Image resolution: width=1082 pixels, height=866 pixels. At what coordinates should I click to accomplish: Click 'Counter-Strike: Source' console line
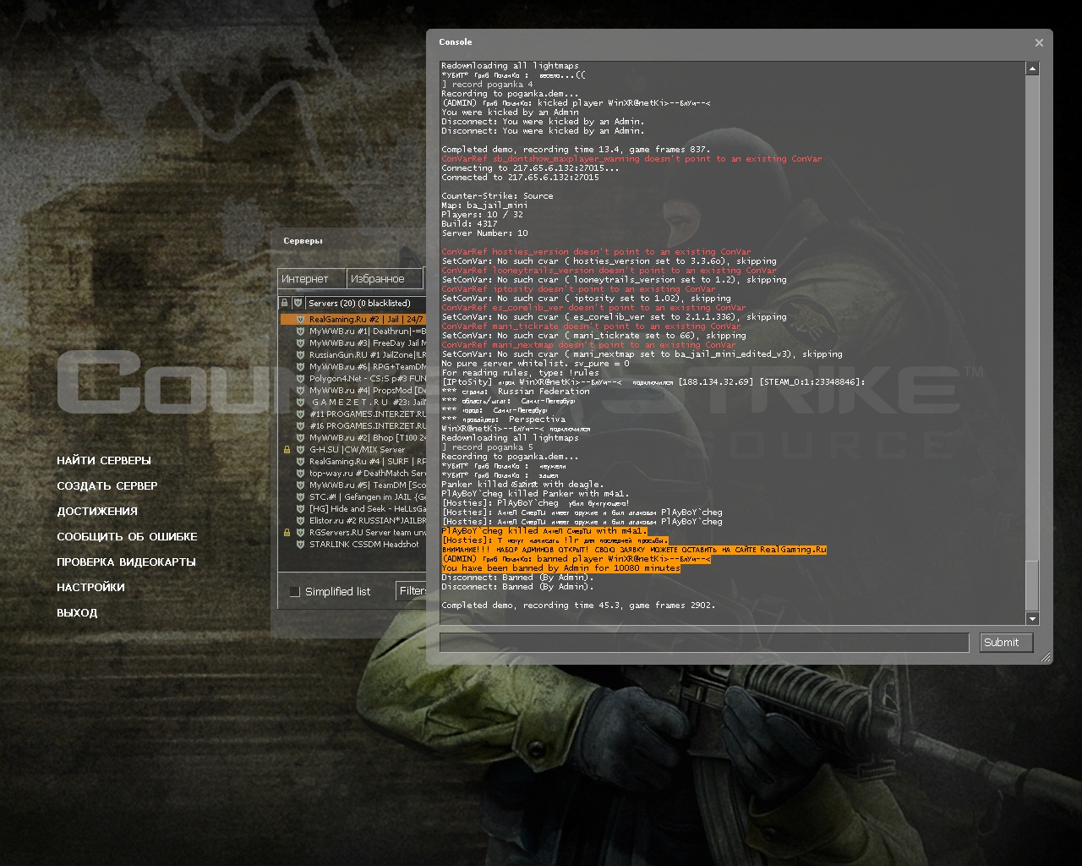pyautogui.click(x=497, y=196)
